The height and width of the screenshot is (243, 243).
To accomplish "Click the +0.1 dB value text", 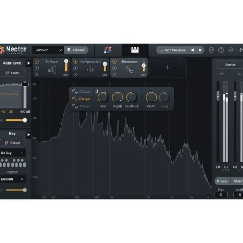I will pyautogui.click(x=7, y=111).
